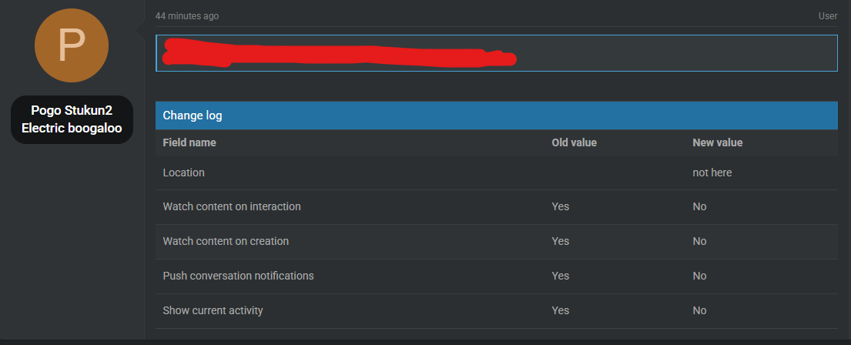
Task: Focus the red-scribbled text field
Action: [x=497, y=53]
